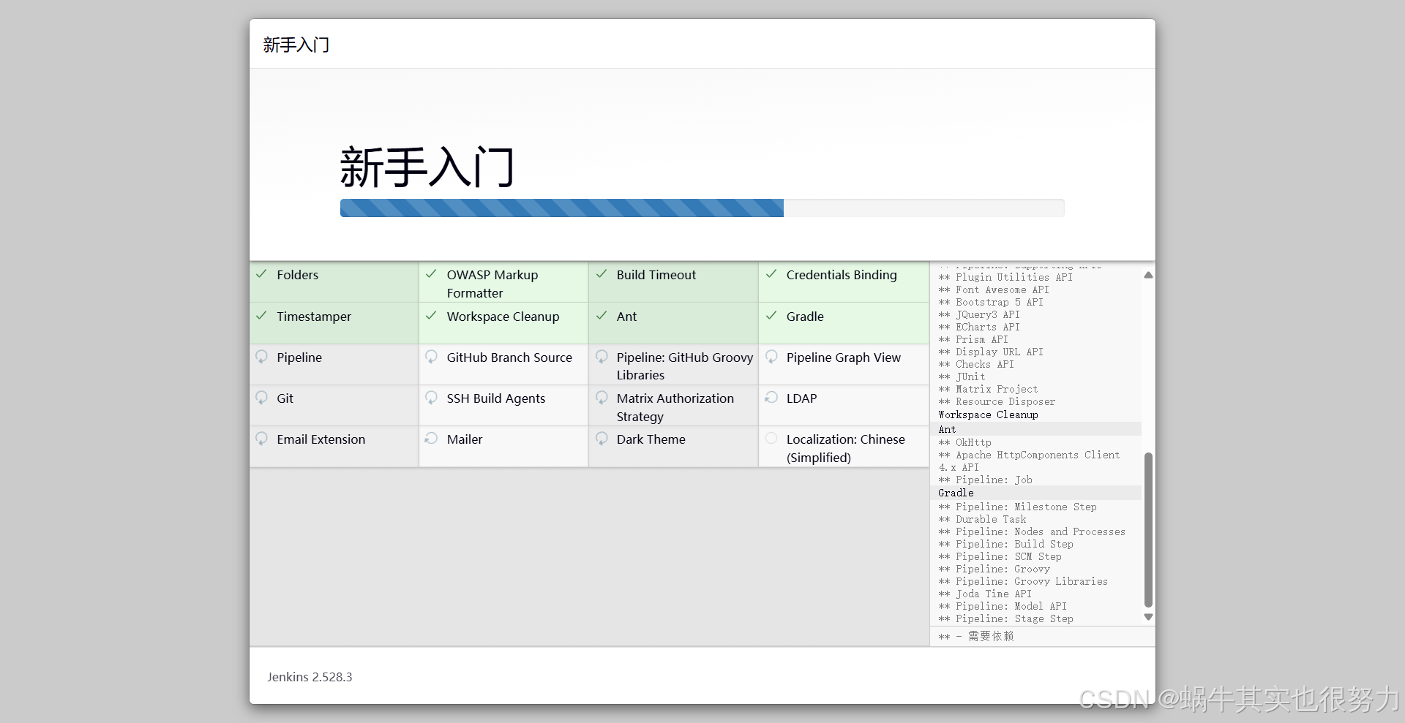The image size is (1405, 723).
Task: Click the checkmark icon in the Gradle plugin cell
Action: coord(771,316)
